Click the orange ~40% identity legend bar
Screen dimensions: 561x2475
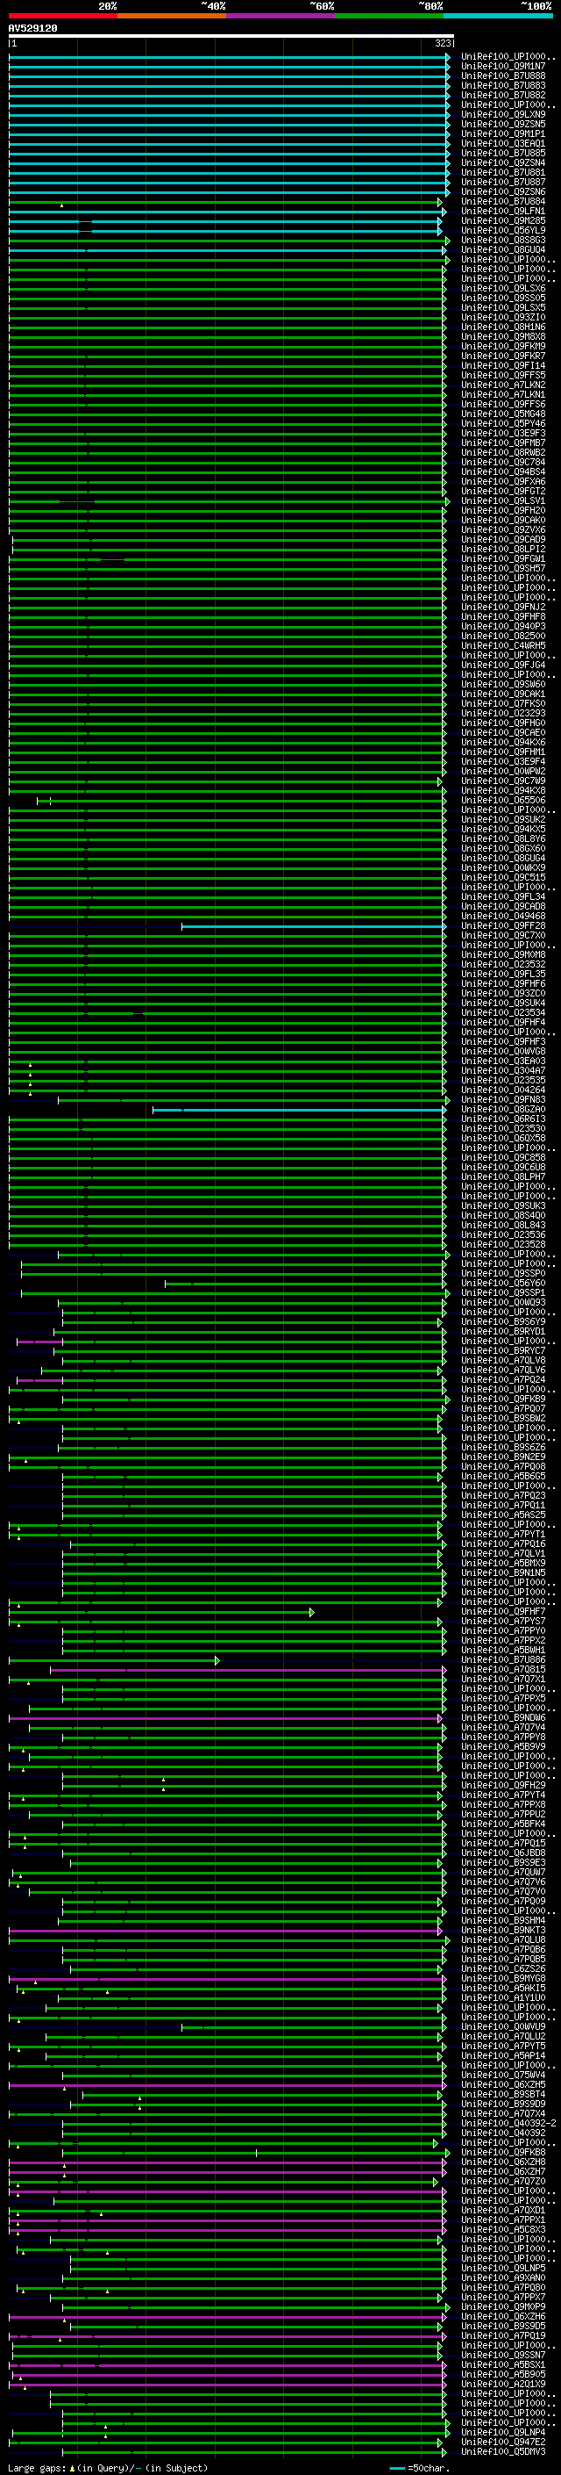172,16
